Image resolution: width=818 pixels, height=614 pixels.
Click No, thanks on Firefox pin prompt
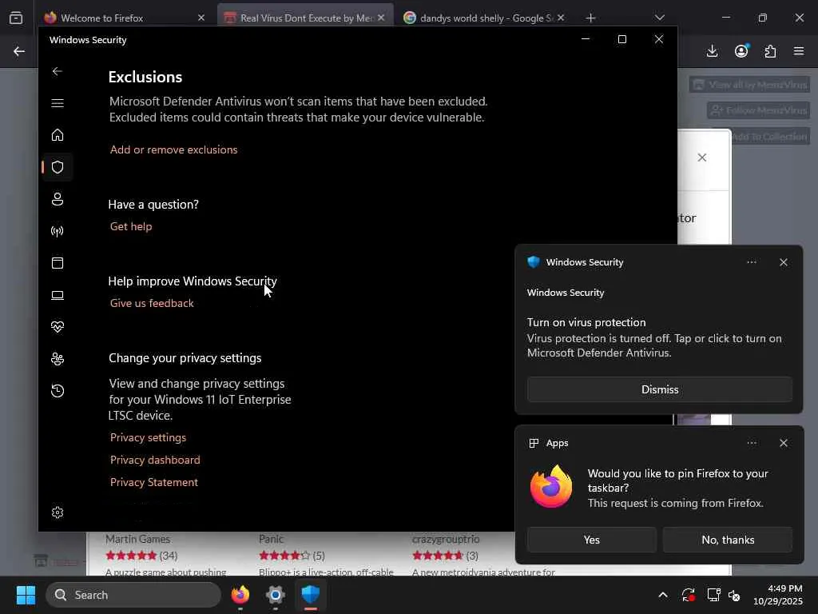[728, 540]
